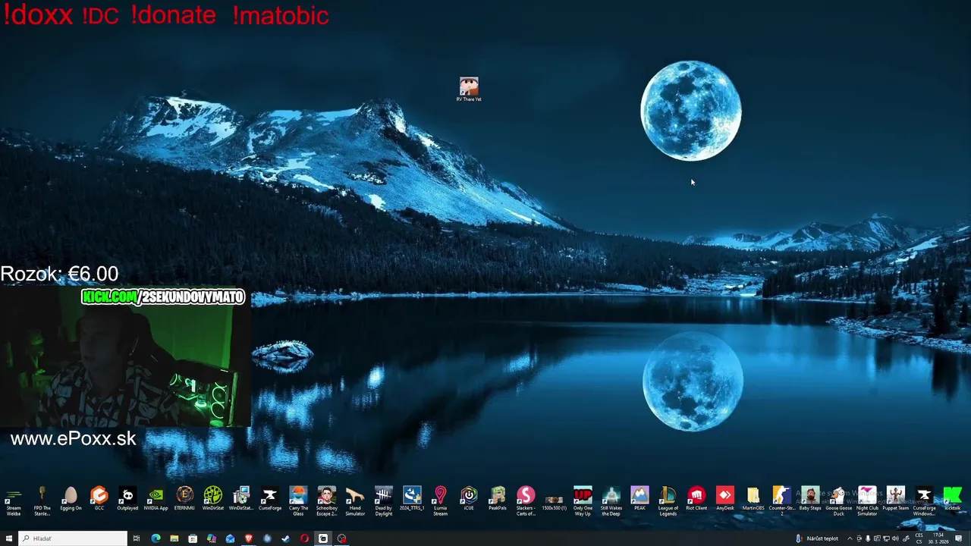Viewport: 971px width, 546px height.
Task: Open Task View from the taskbar
Action: tap(137, 538)
